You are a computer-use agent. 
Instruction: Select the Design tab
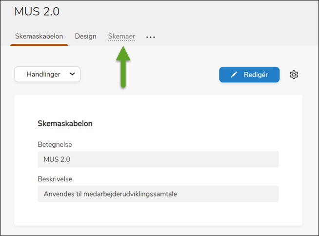coord(85,37)
